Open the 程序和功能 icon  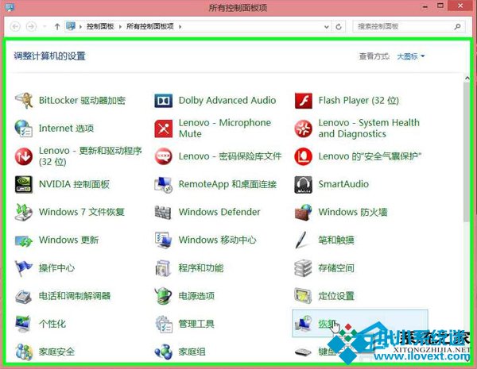pos(163,268)
